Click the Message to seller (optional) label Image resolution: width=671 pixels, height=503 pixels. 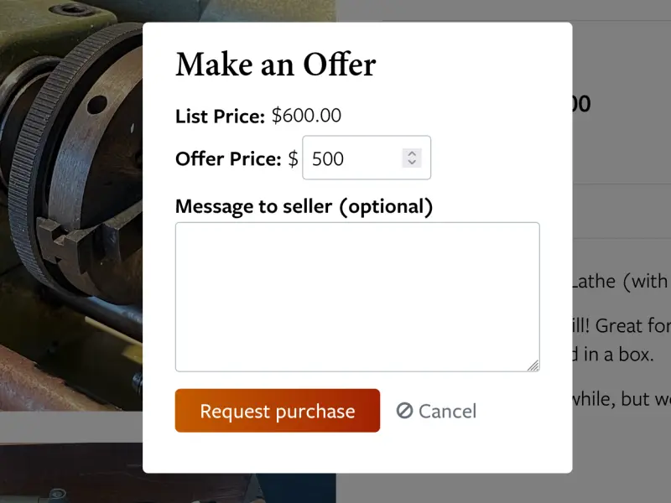pos(304,206)
